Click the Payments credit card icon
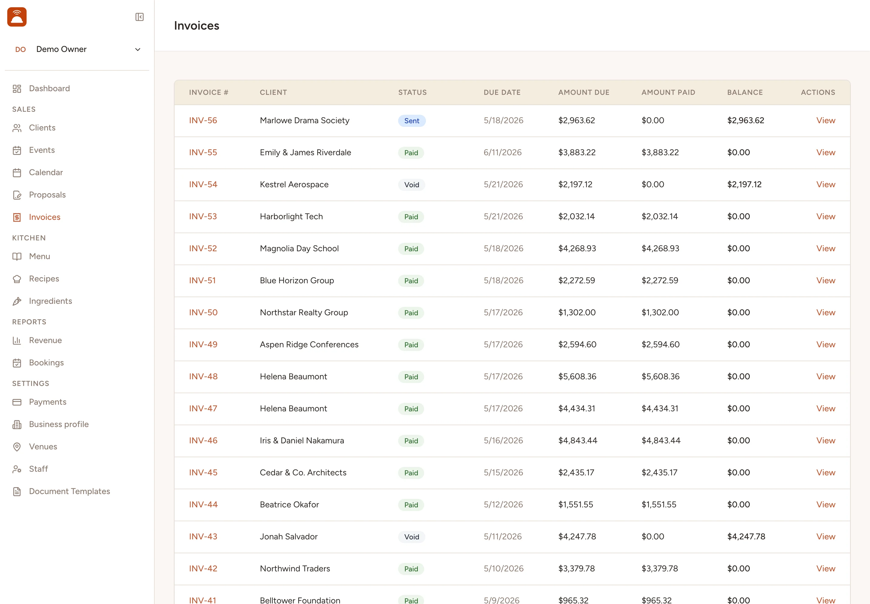Screen dimensions: 870x604 (x=17, y=402)
